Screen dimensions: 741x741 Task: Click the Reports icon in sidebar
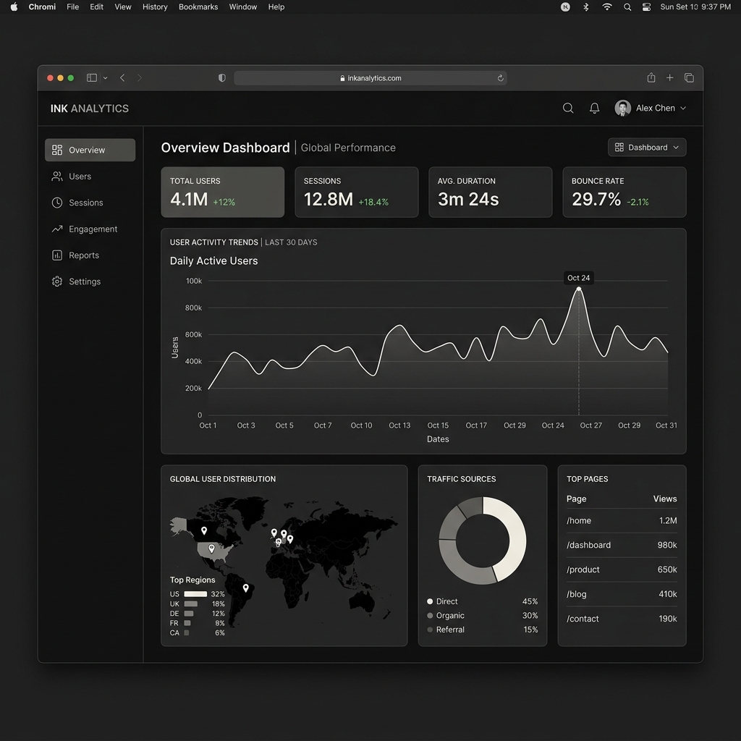pyautogui.click(x=57, y=255)
